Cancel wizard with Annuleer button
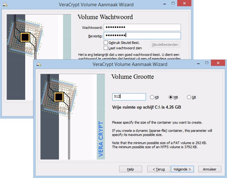Viewport: 227px width, 178px height. pyautogui.click(x=210, y=169)
